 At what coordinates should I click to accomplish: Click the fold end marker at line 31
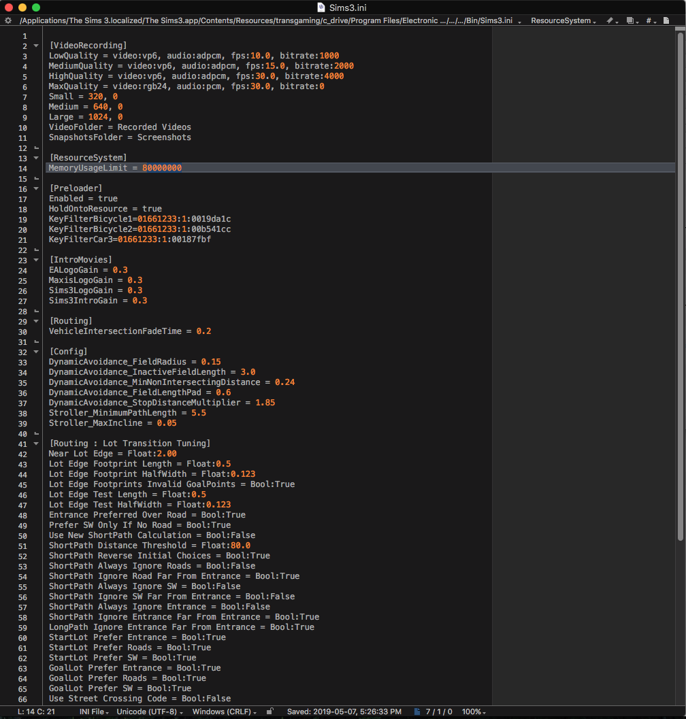click(36, 341)
